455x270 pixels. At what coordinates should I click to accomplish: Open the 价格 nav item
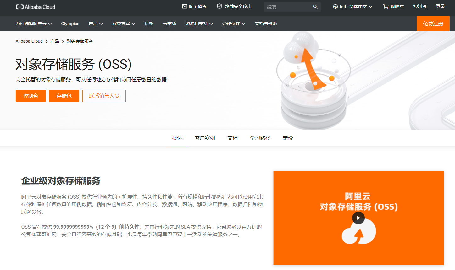coord(149,24)
